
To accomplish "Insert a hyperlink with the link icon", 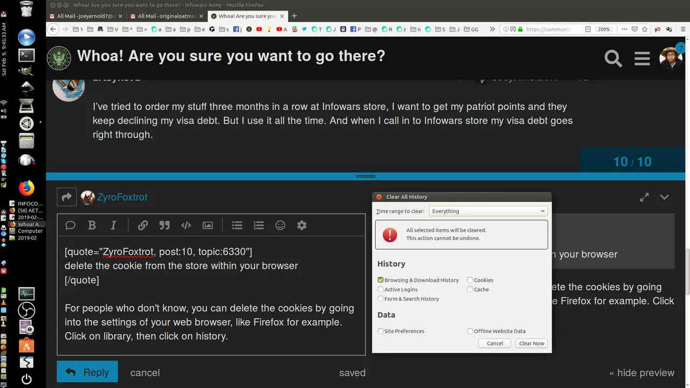I will (x=143, y=225).
